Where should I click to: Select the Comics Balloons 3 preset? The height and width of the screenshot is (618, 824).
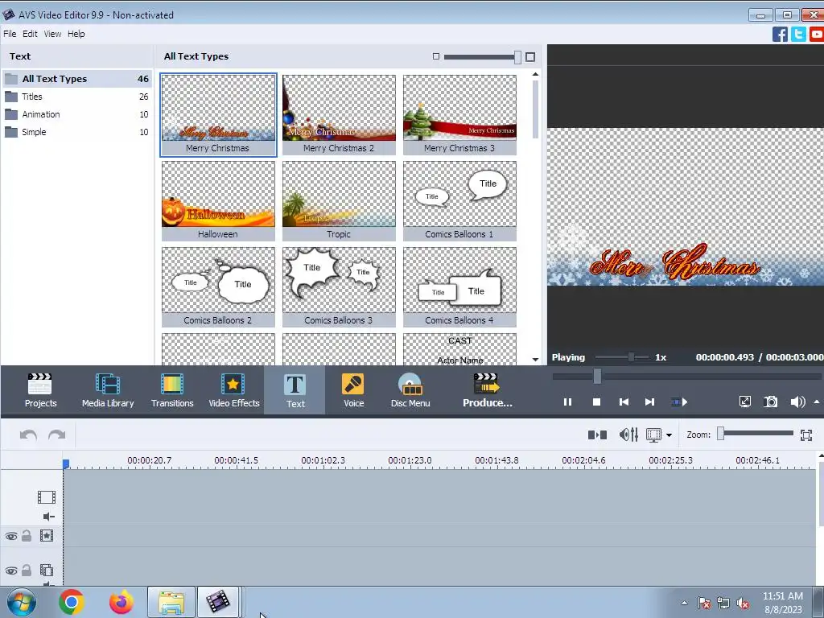pos(339,287)
